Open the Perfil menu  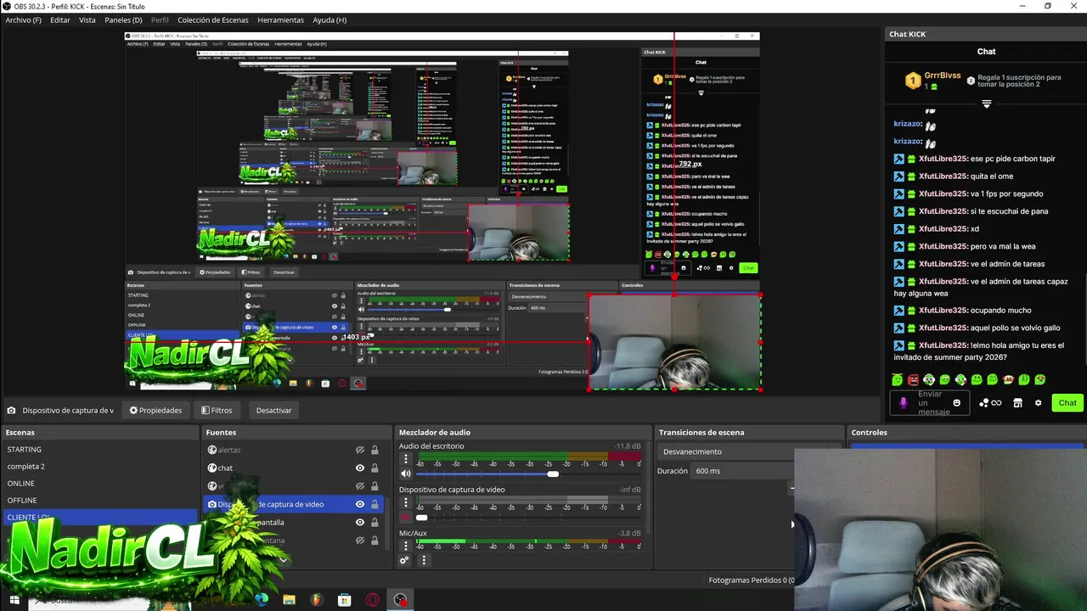160,20
